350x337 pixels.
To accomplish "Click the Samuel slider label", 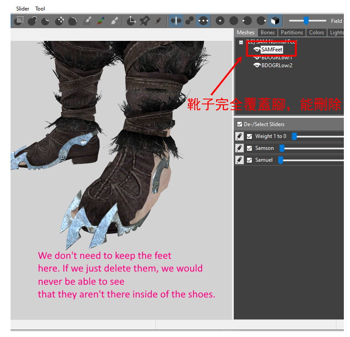I will 264,160.
